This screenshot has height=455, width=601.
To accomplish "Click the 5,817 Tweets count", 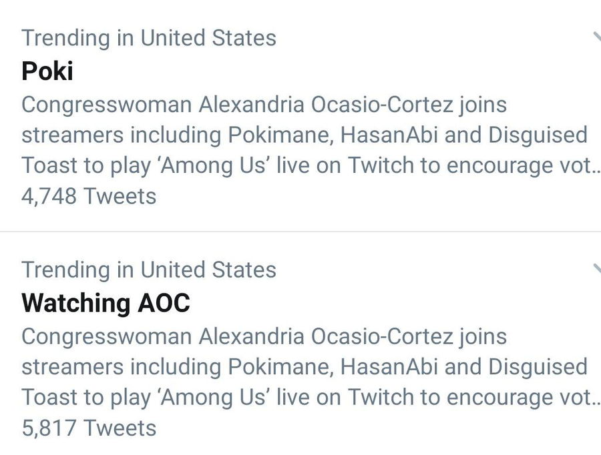I will [89, 428].
